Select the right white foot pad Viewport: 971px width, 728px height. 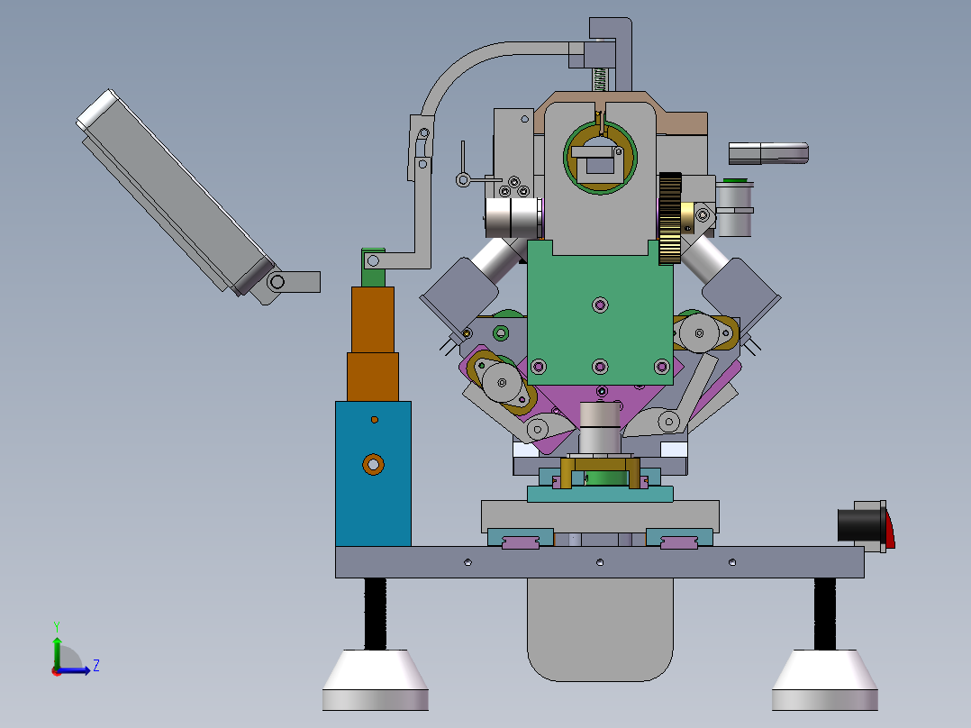[825, 679]
